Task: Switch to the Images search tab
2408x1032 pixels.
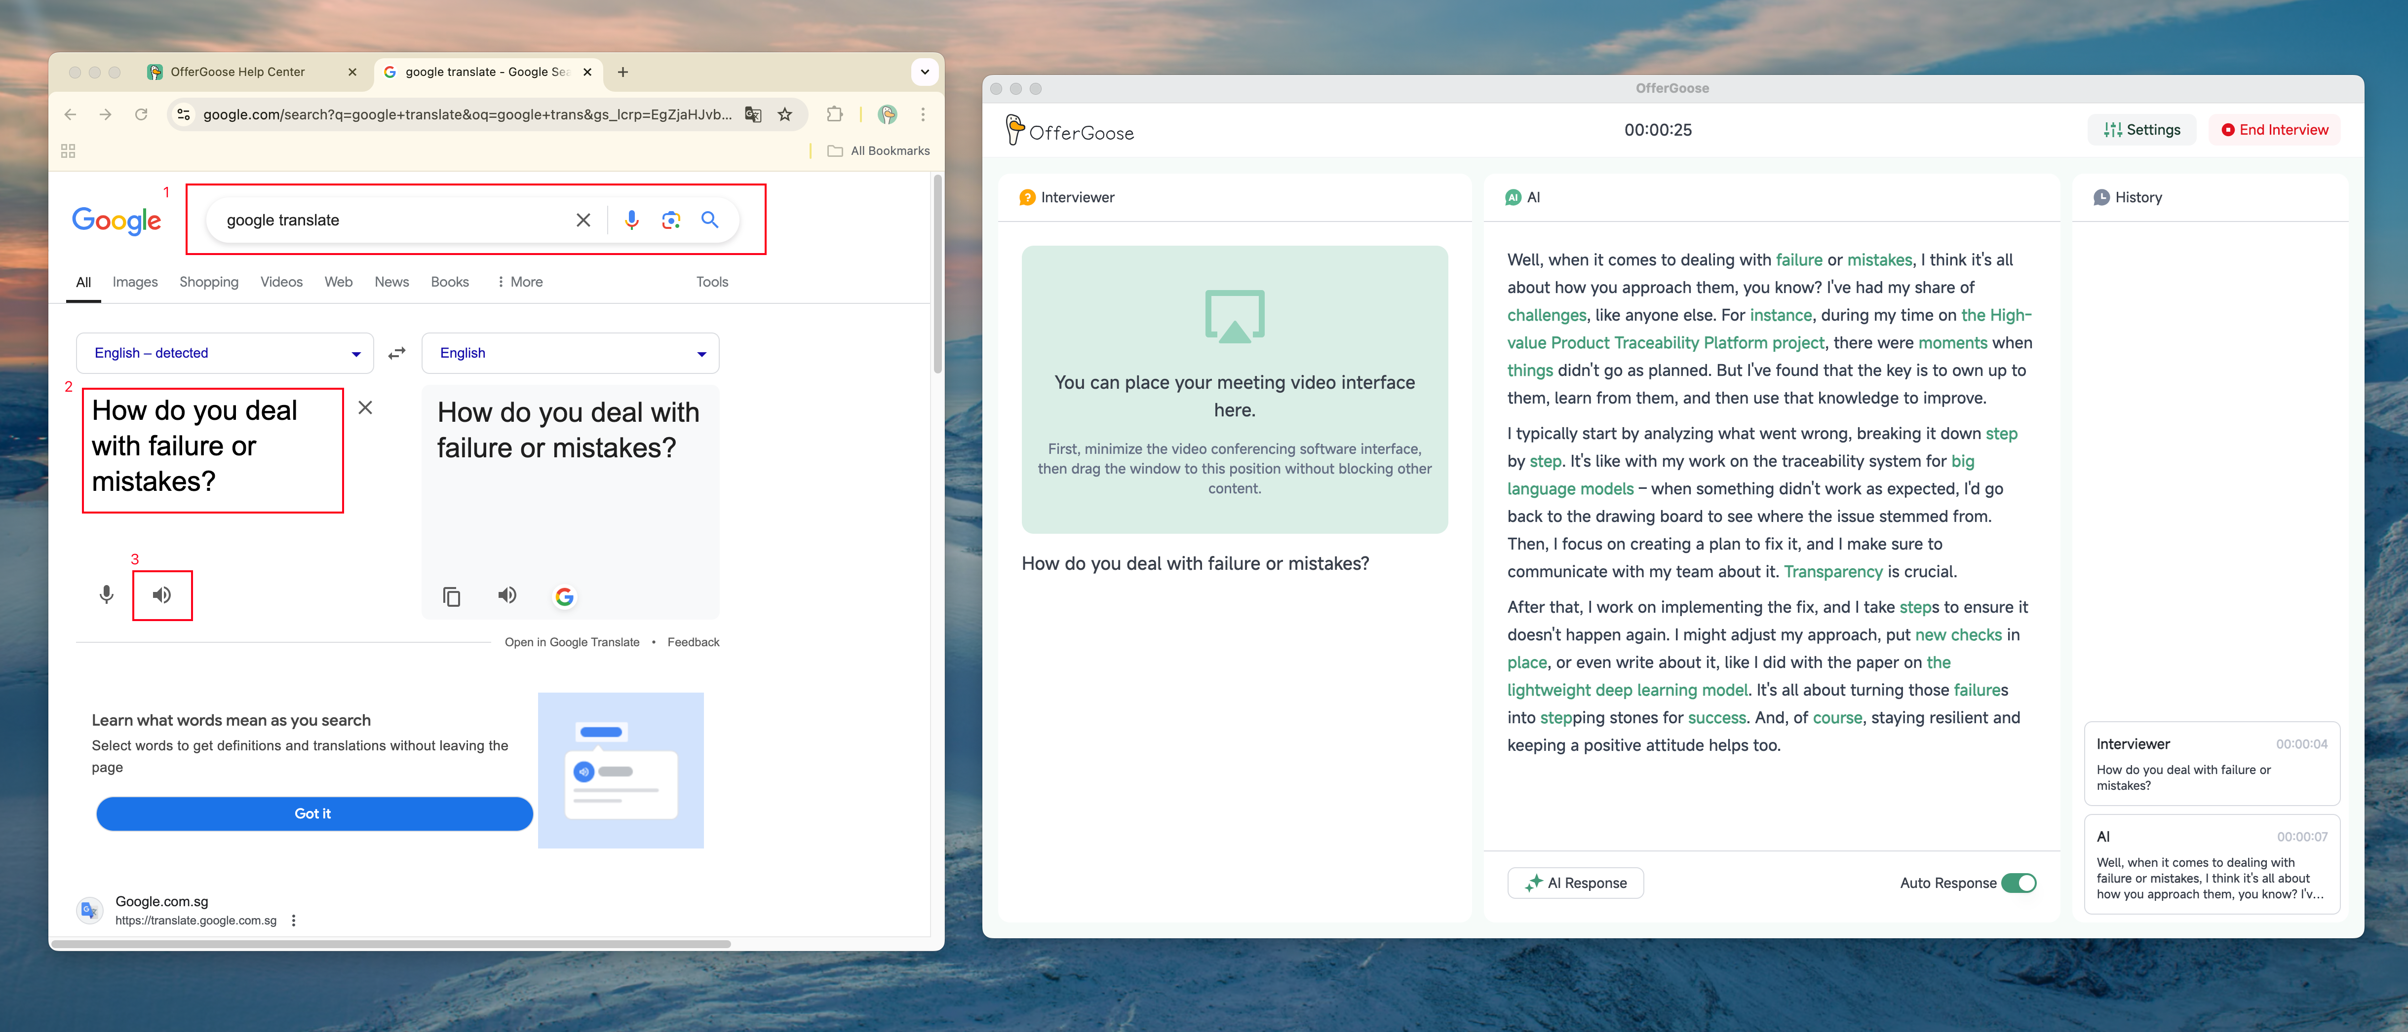Action: coord(135,282)
